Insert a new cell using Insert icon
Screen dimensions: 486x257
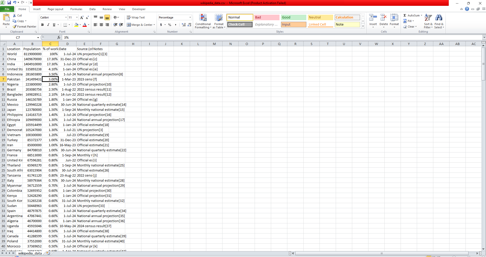click(372, 20)
